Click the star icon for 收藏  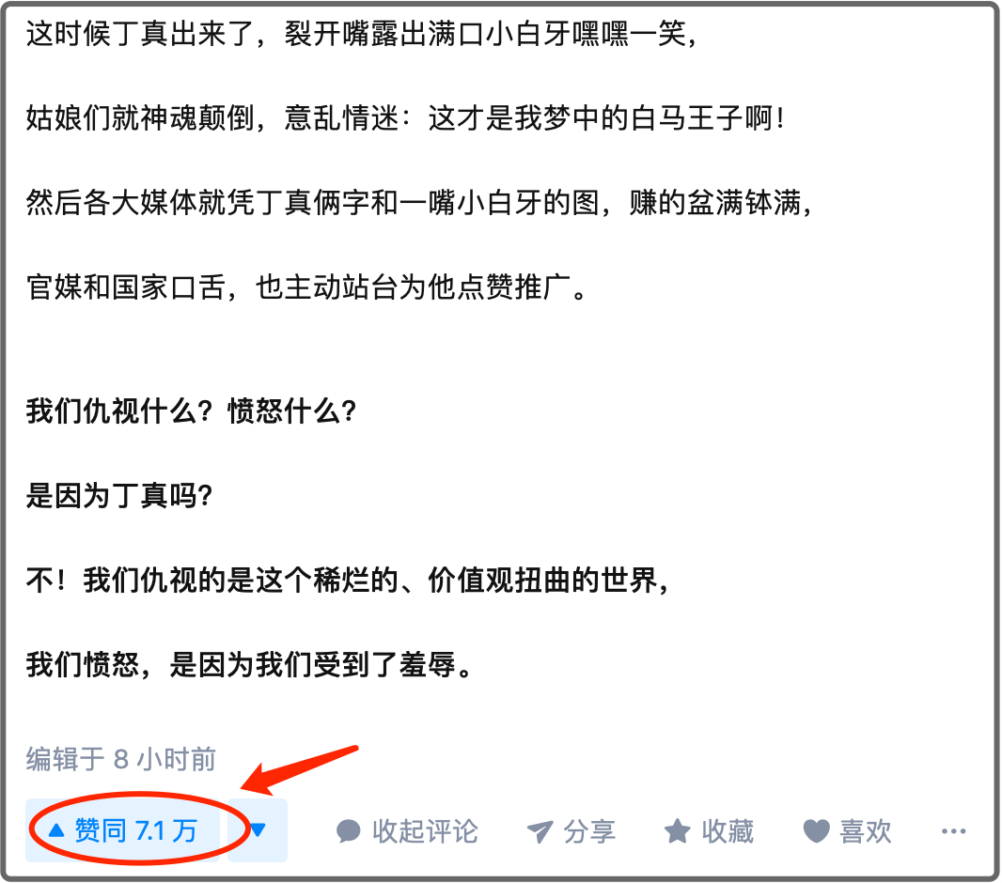click(x=678, y=831)
